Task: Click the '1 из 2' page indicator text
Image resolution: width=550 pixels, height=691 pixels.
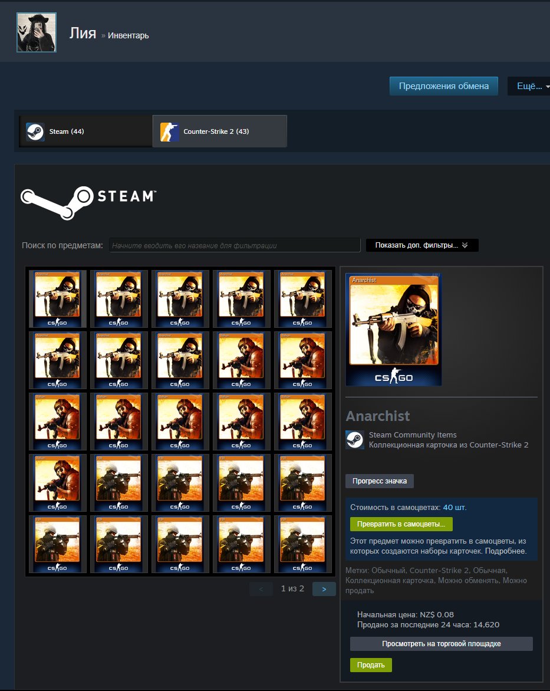Action: coord(292,589)
